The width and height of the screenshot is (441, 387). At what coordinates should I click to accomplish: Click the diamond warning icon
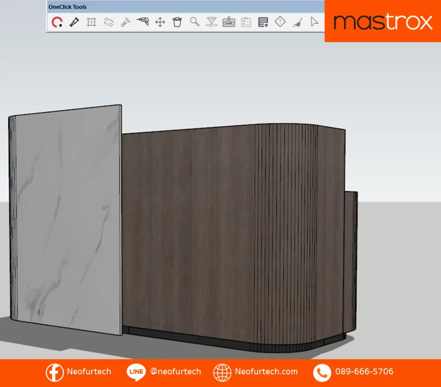pos(280,22)
